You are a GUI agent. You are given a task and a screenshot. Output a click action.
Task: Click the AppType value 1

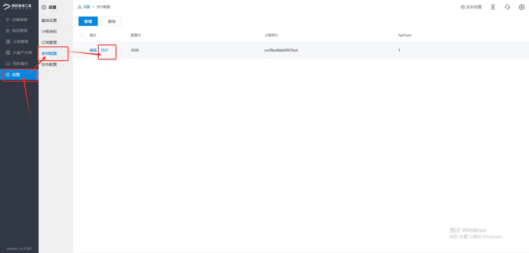point(399,50)
